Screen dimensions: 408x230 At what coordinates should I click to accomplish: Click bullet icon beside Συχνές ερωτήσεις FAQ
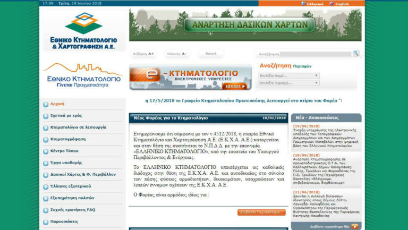46,210
